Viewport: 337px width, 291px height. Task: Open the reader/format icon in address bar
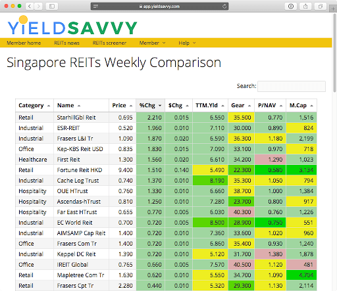(x=95, y=7)
